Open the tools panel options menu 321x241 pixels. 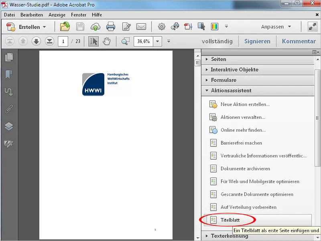[x=316, y=53]
